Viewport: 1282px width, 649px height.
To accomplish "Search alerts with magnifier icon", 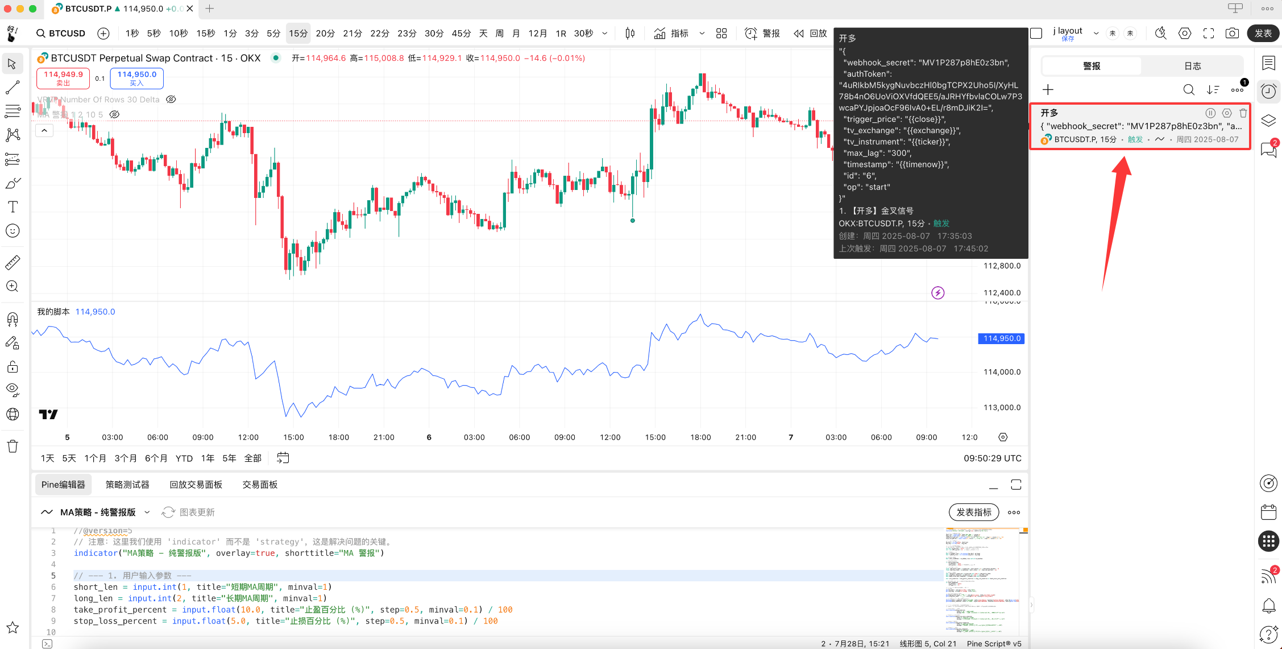I will tap(1189, 90).
